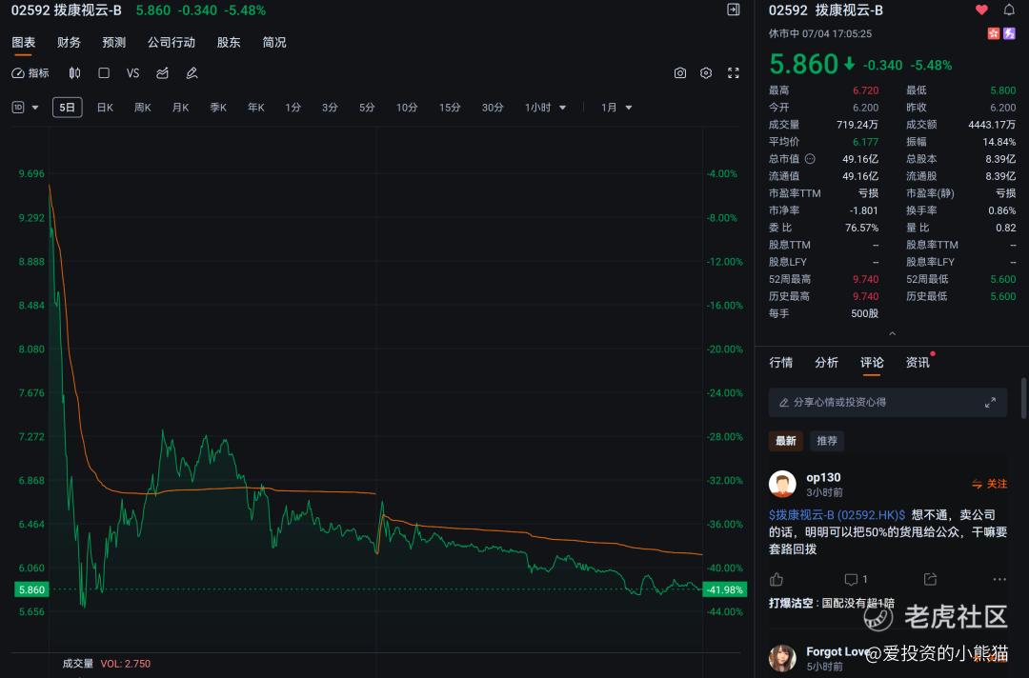Select the 10分 timeframe

coord(407,108)
